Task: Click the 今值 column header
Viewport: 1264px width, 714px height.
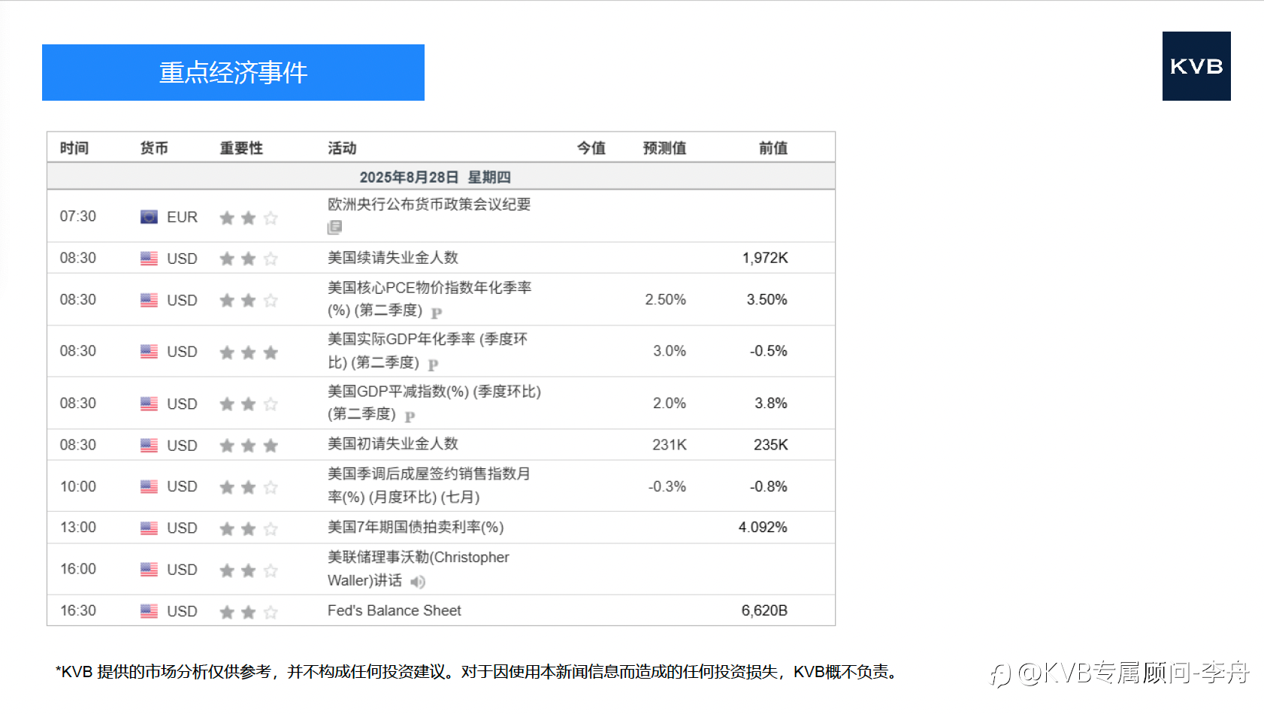Action: point(591,148)
